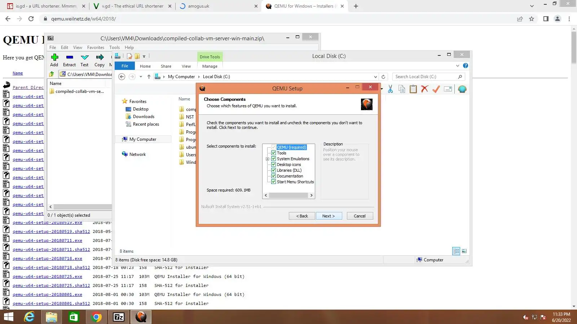This screenshot has height=324, width=577.
Task: Go up one level in Explorer
Action: 149,77
